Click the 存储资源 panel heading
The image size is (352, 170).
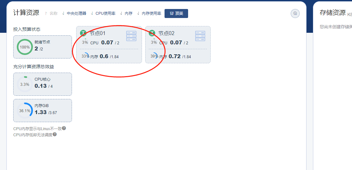click(x=332, y=13)
